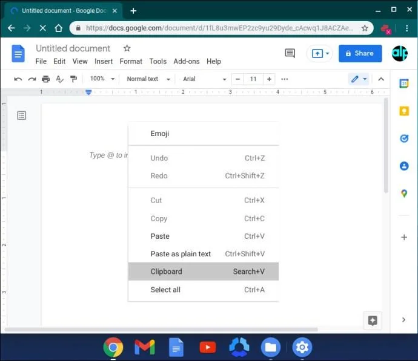Select Paste as plain text

point(204,254)
